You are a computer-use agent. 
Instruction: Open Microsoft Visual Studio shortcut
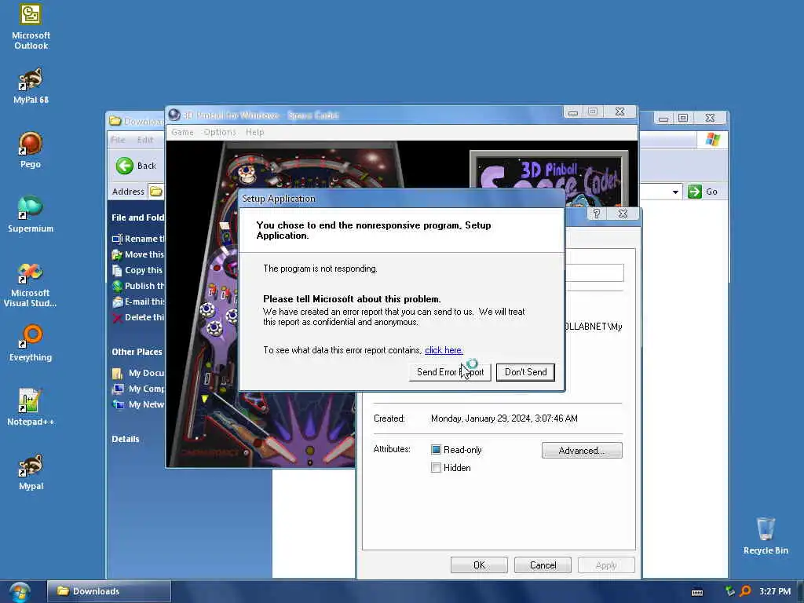pyautogui.click(x=31, y=284)
